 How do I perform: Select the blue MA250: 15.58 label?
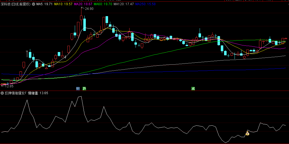click(145, 4)
